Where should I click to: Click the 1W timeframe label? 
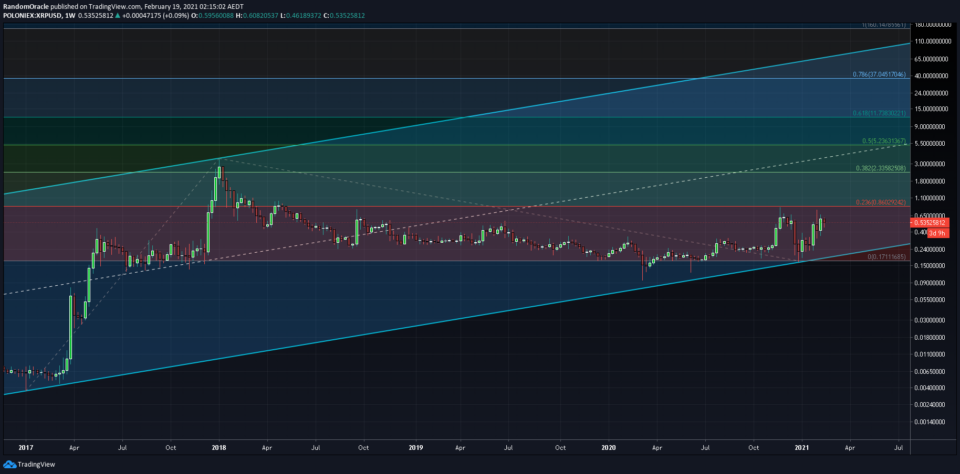click(x=70, y=16)
